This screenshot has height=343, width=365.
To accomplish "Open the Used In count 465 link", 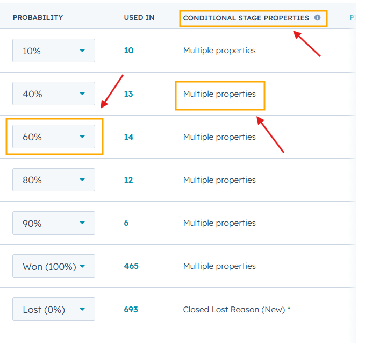I will [x=131, y=266].
